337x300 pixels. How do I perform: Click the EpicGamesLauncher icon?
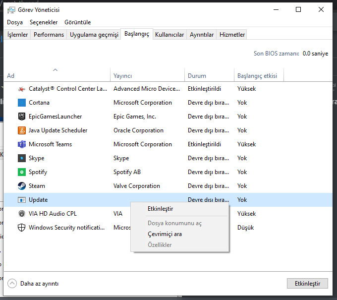click(x=22, y=117)
